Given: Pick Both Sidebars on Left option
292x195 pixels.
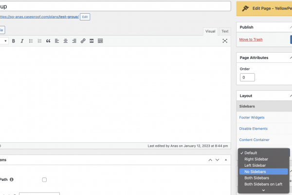Looking at the screenshot, I should 263,184.
